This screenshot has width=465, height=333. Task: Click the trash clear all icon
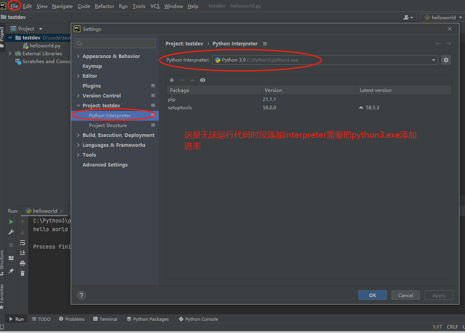coord(23,273)
